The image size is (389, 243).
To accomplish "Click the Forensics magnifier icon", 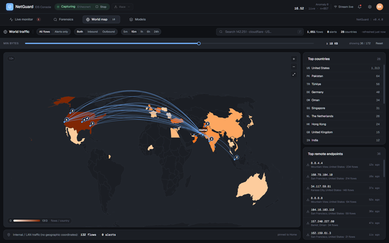I will click(55, 19).
